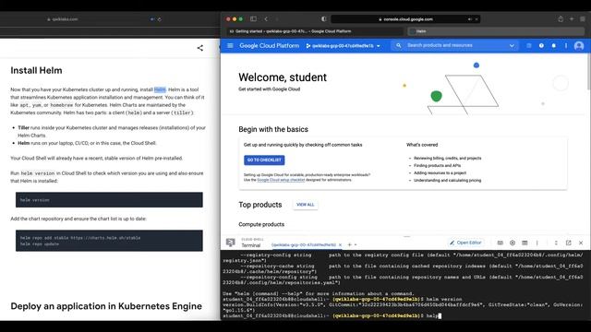Click the keyboard icon in Cloud Shell toolbar

click(501, 243)
